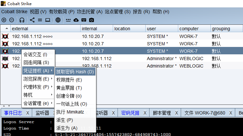Choose 抓取密码 Hash (D)

(75, 72)
